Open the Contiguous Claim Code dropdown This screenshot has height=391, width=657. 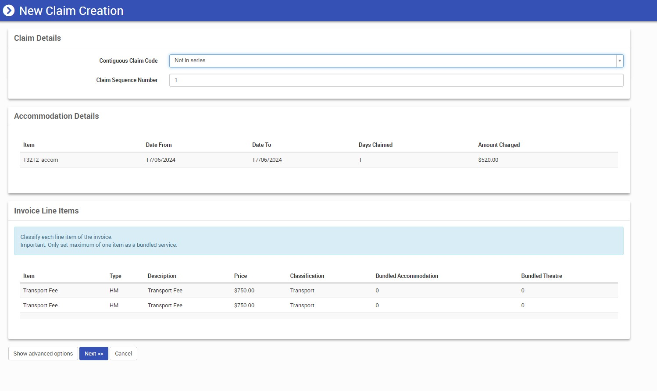(393, 61)
